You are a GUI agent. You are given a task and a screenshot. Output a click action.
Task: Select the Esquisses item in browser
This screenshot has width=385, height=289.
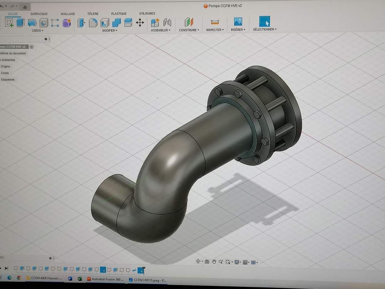(x=7, y=80)
